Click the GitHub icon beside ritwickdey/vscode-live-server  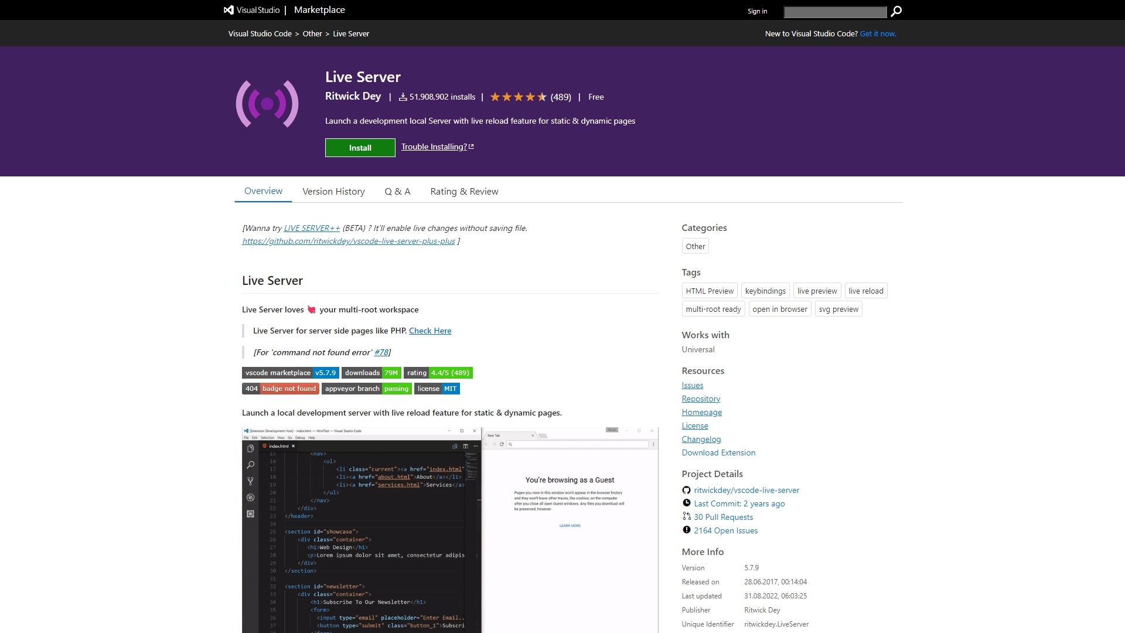click(x=686, y=490)
